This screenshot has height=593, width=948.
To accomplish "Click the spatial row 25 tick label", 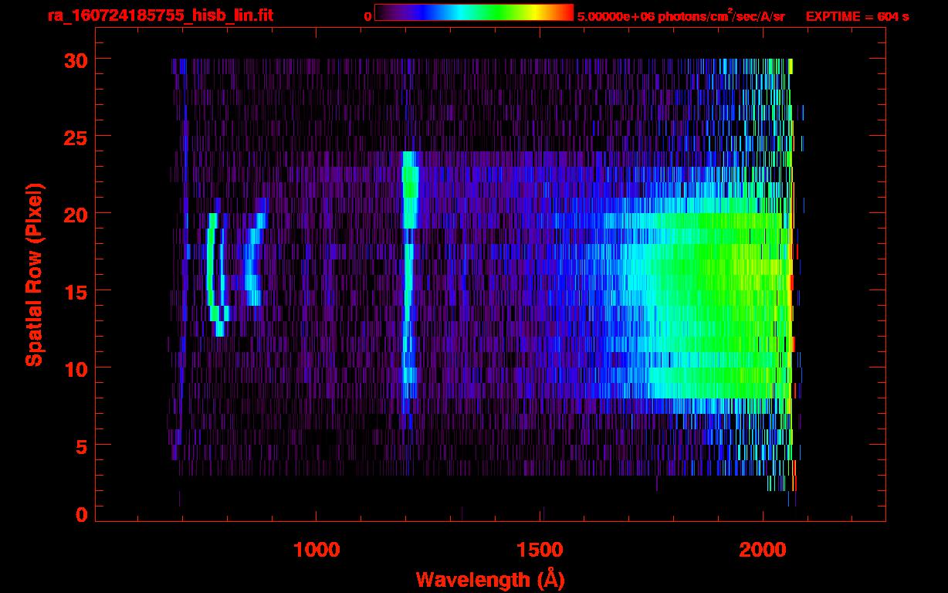I will tap(76, 137).
